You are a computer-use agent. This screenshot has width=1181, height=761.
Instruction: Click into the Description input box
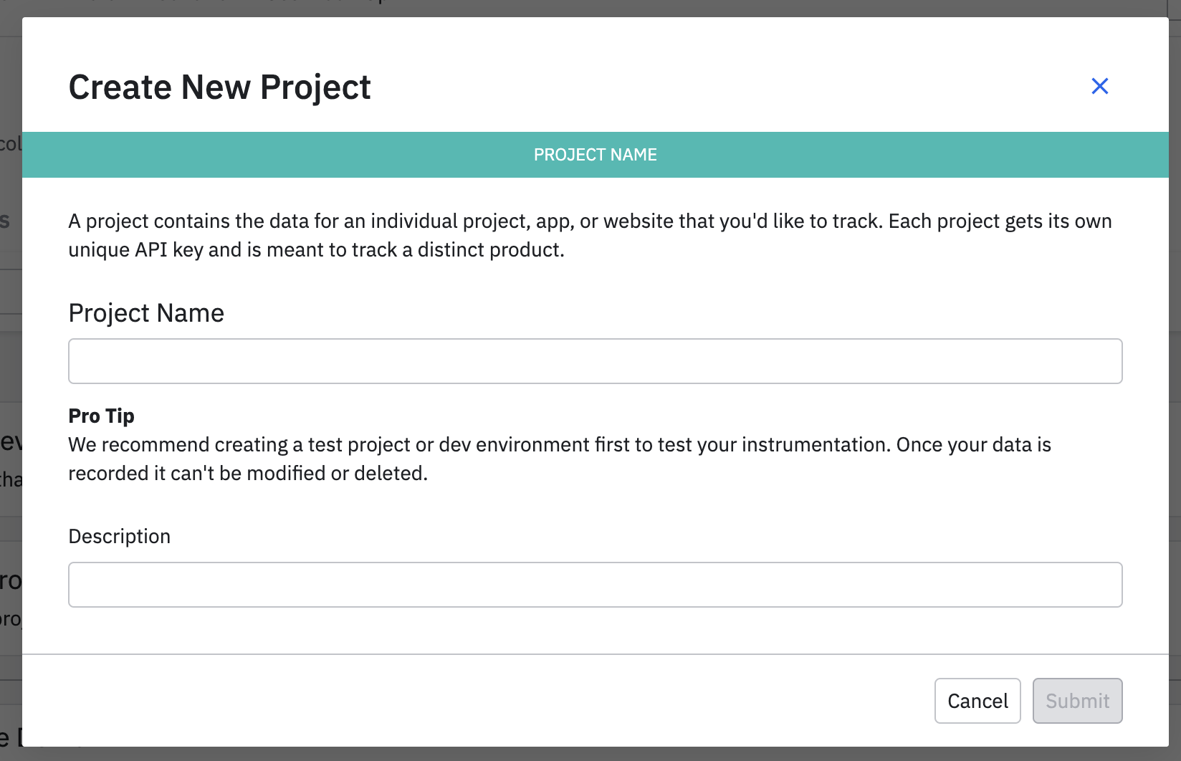tap(595, 585)
